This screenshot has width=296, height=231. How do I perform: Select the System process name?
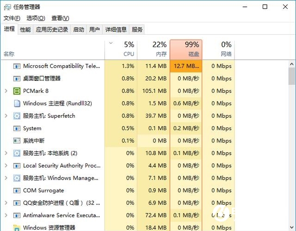click(x=32, y=128)
